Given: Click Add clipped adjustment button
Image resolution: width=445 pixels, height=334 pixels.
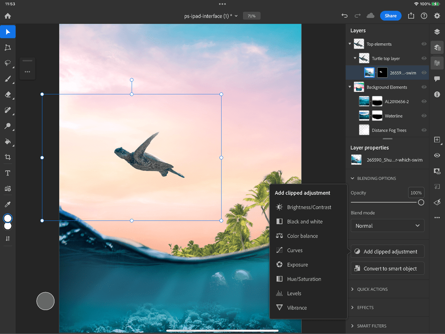Looking at the screenshot, I should (x=388, y=251).
